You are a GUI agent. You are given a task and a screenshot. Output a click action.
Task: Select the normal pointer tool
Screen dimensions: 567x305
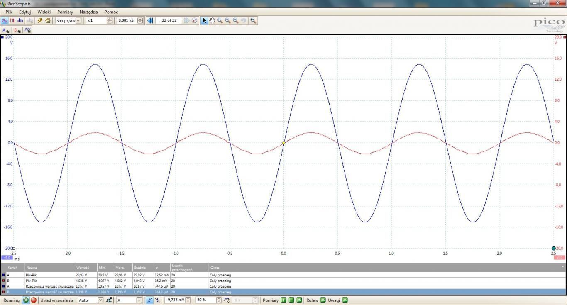(x=204, y=20)
